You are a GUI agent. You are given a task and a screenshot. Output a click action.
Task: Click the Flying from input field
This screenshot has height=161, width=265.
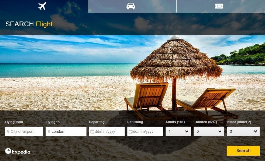tap(24, 131)
